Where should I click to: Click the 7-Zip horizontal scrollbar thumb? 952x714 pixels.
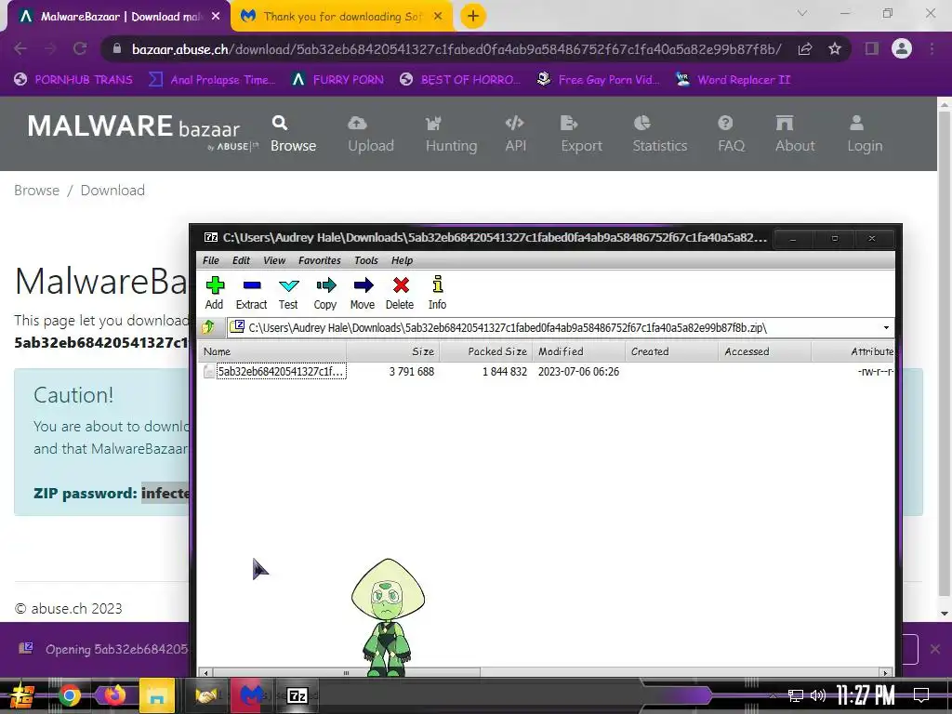click(346, 673)
